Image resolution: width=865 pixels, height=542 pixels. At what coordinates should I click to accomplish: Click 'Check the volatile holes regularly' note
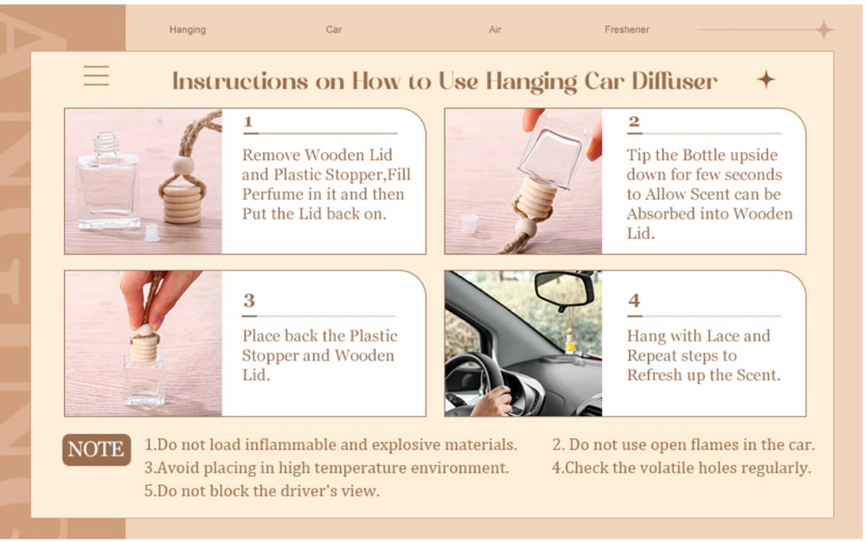682,468
